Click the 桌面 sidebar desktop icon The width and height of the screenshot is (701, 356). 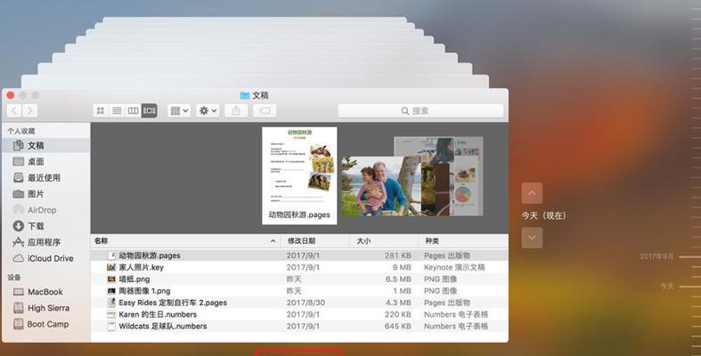[19, 161]
